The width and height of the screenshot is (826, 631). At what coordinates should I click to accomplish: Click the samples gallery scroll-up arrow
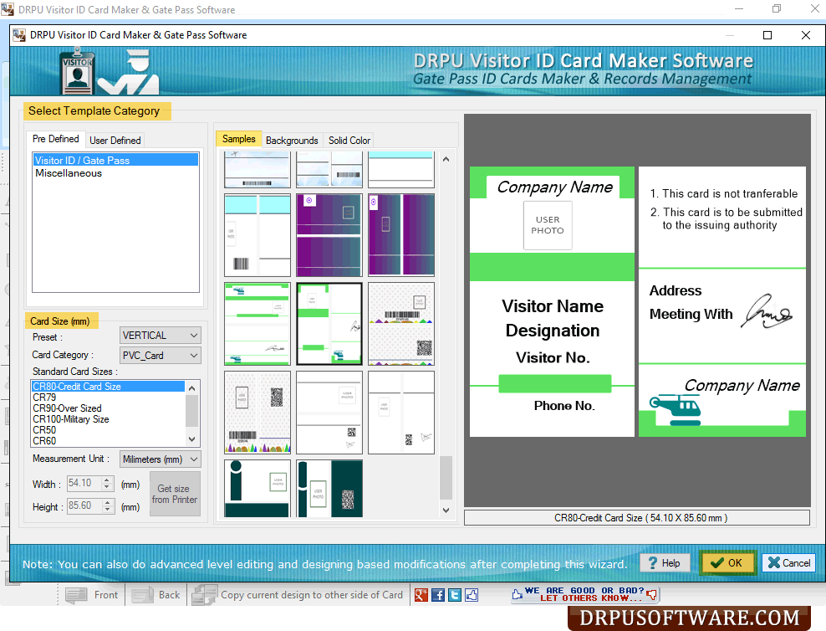click(446, 159)
